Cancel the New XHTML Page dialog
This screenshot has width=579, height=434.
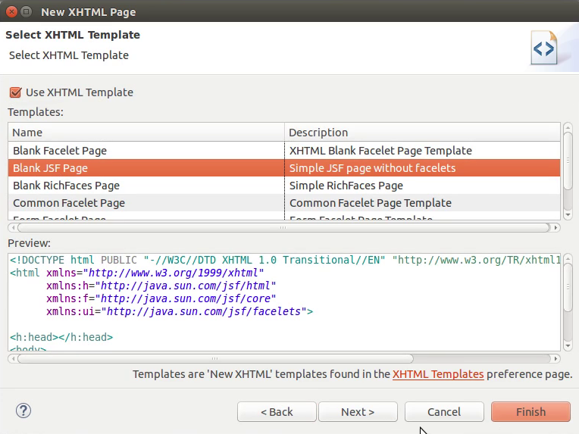(x=444, y=411)
